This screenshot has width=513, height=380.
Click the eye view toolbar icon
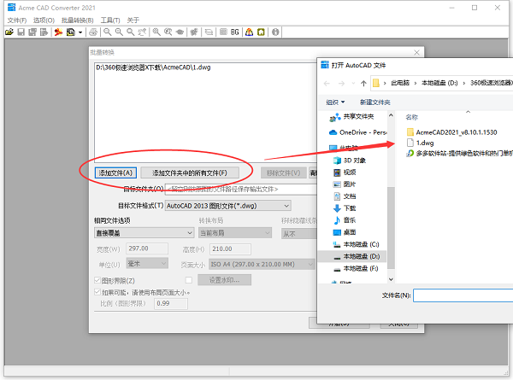pyautogui.click(x=180, y=32)
